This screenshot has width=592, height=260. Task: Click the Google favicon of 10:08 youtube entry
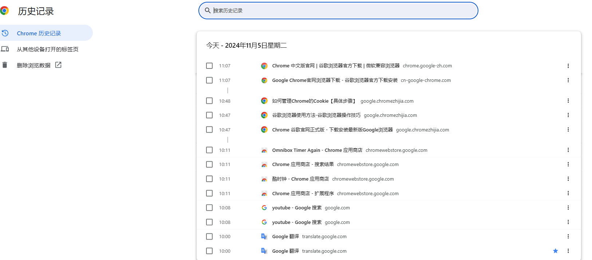pos(264,208)
